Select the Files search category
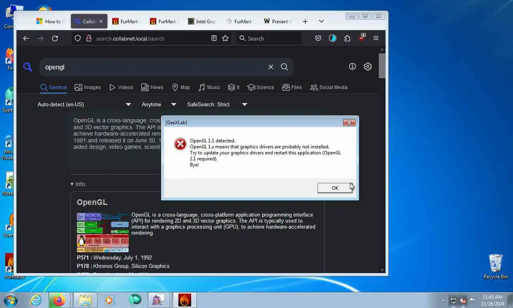This screenshot has width=513, height=308. [x=292, y=87]
